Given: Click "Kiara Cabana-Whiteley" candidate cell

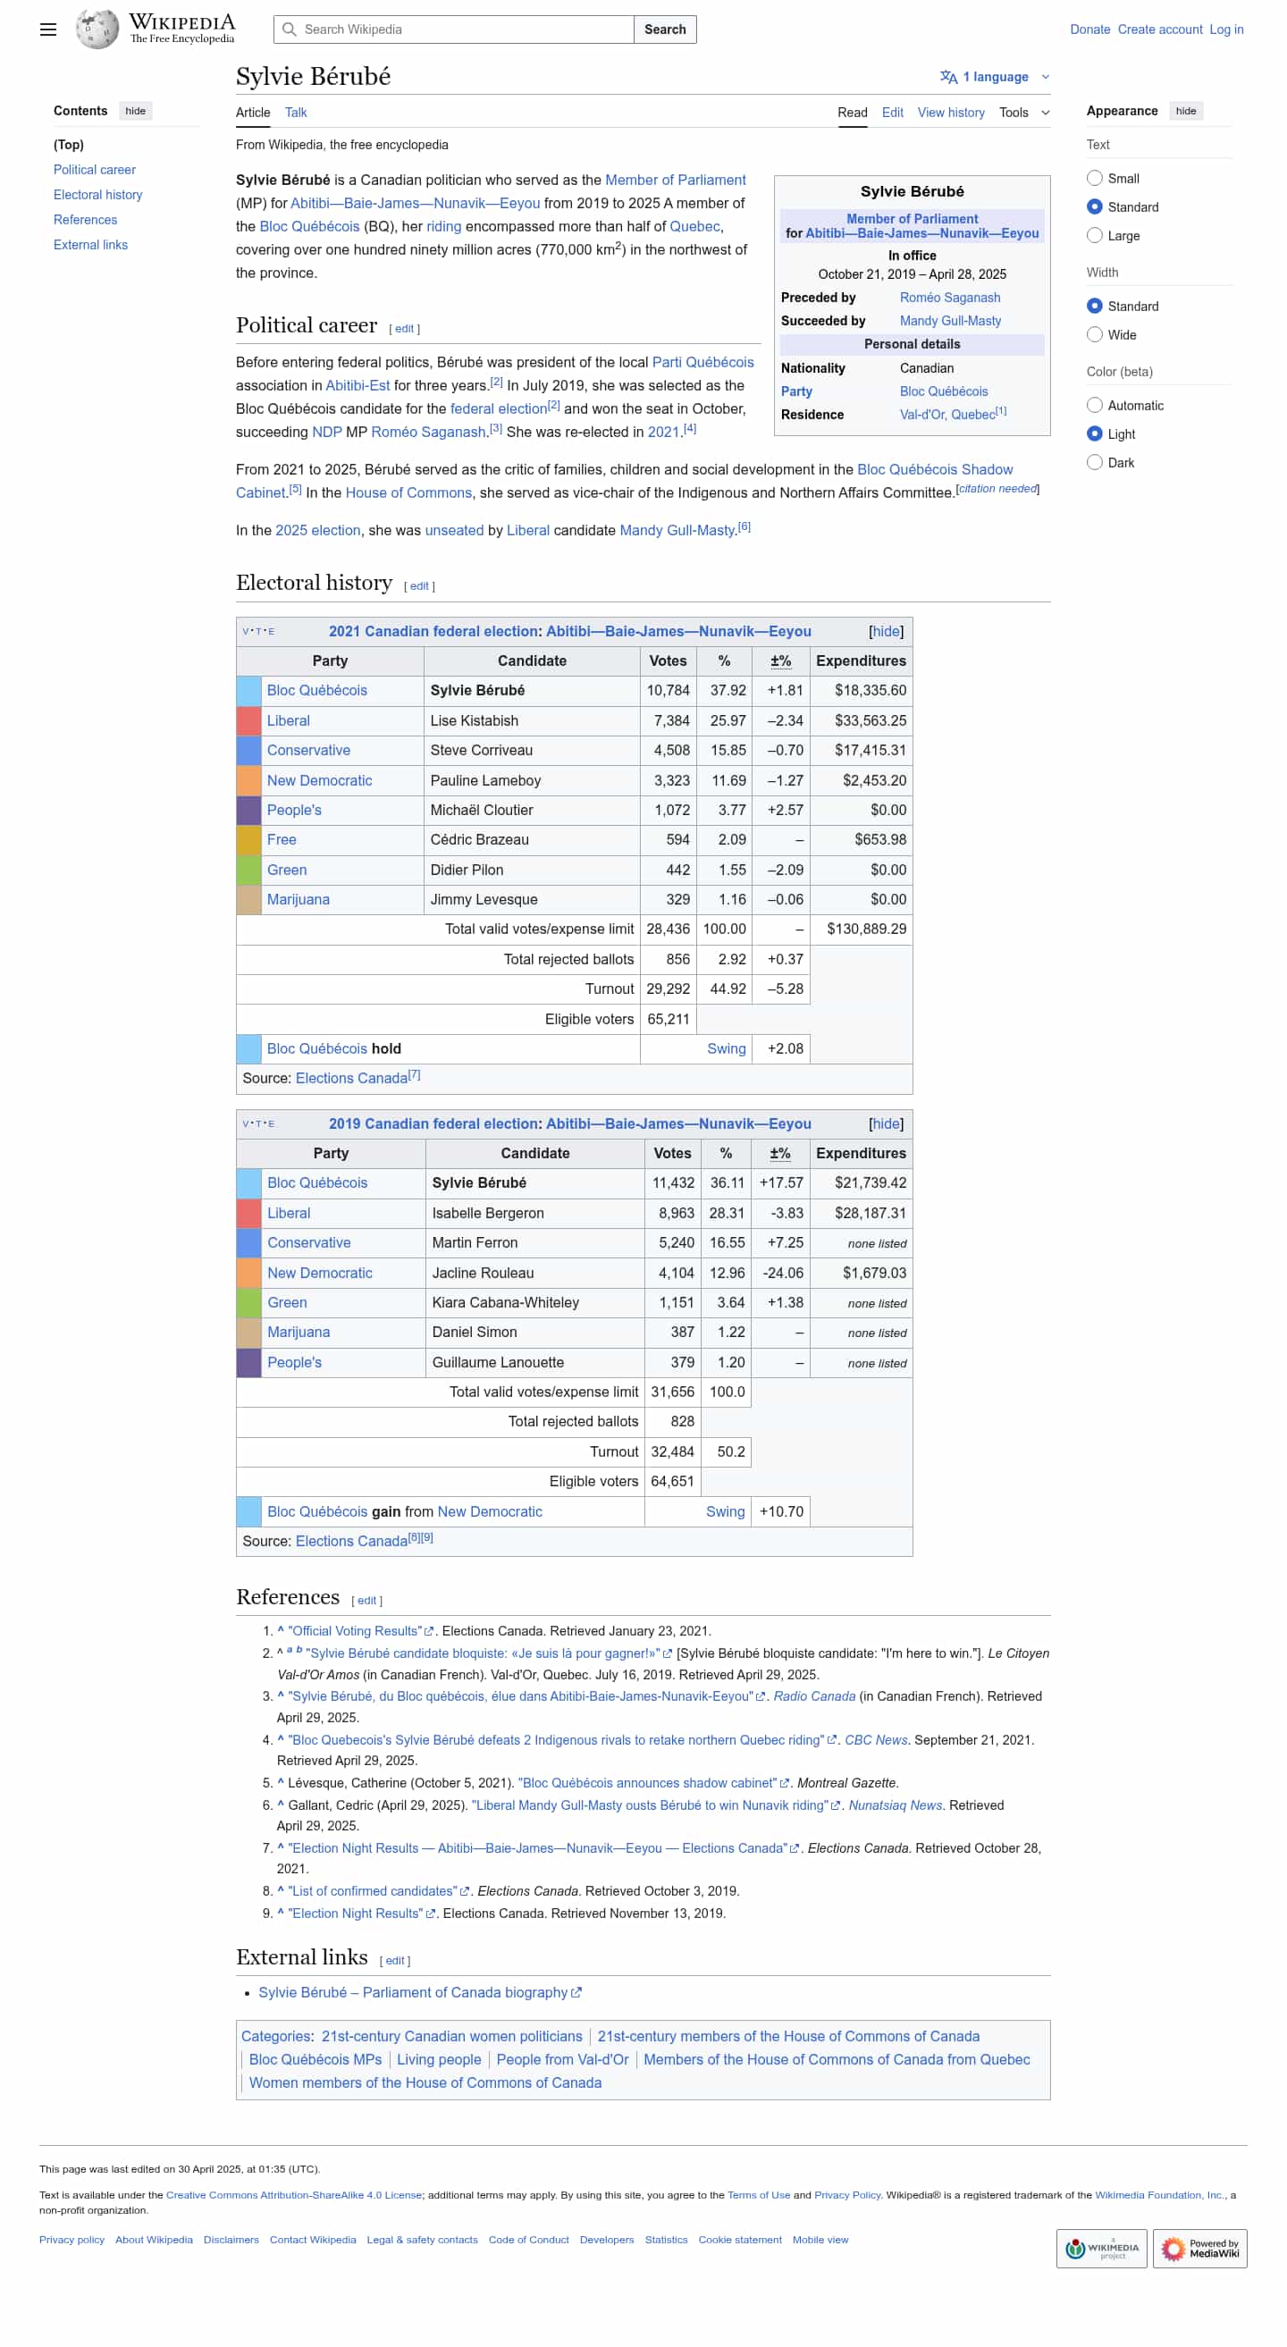Looking at the screenshot, I should (x=534, y=1303).
